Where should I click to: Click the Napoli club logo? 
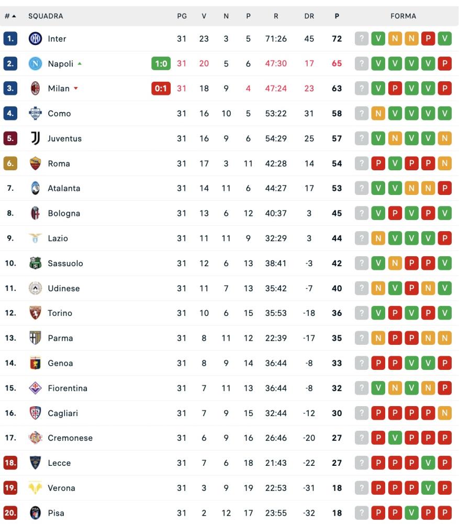[35, 64]
